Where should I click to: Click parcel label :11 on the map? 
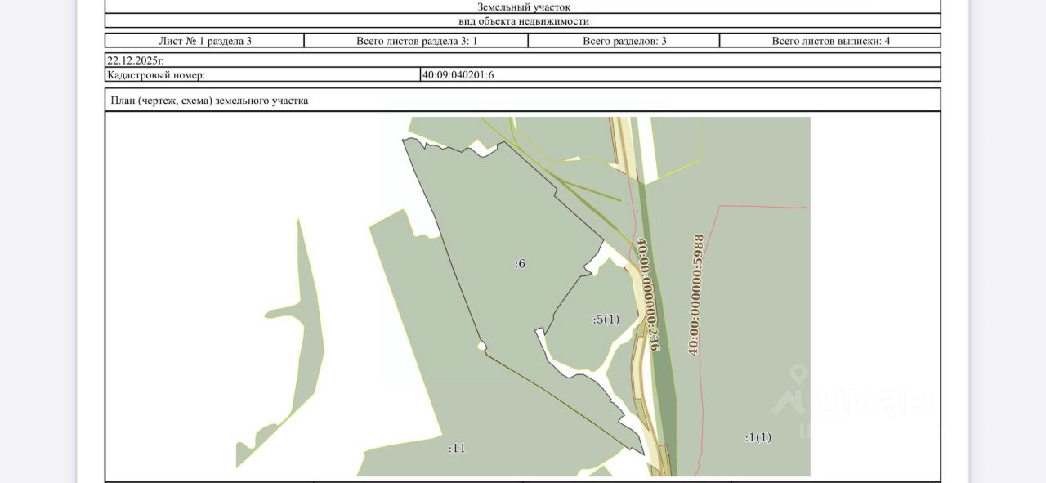[457, 448]
